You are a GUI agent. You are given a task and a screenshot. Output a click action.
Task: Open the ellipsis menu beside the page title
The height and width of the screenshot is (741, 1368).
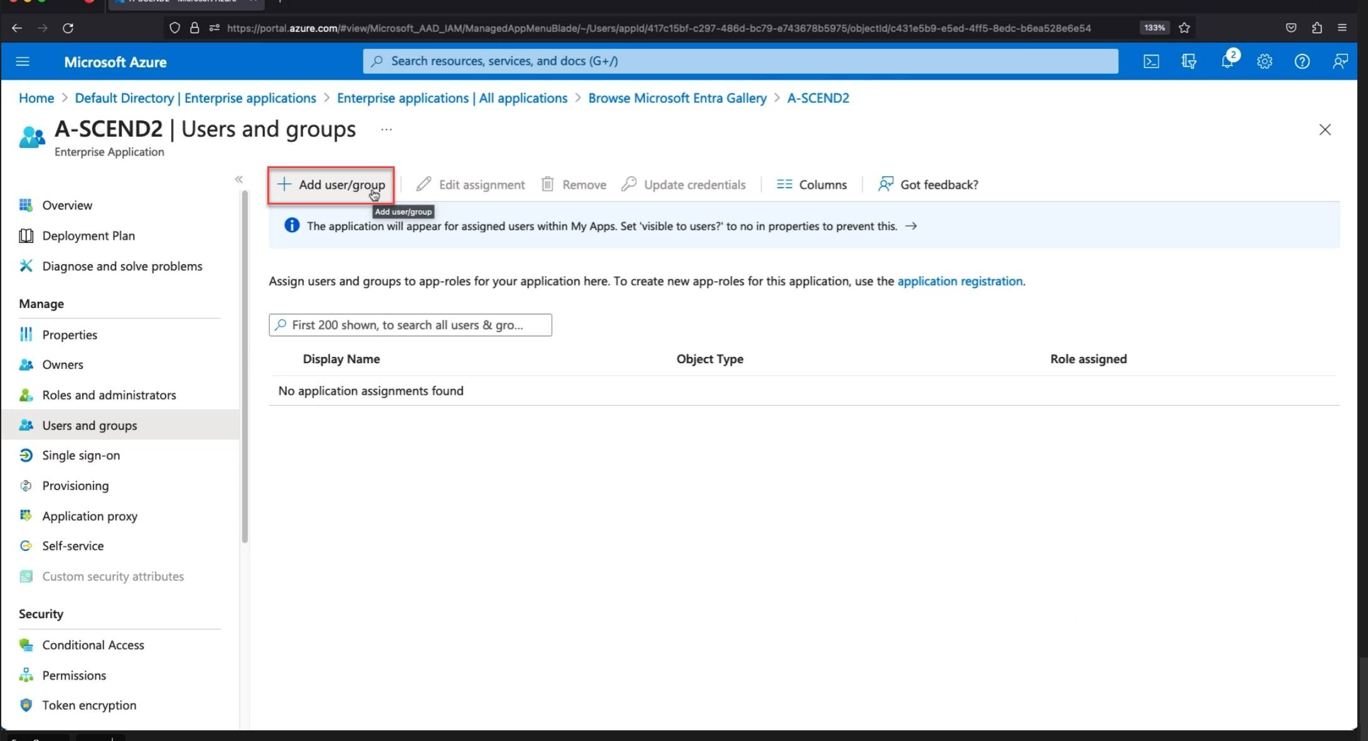point(385,129)
